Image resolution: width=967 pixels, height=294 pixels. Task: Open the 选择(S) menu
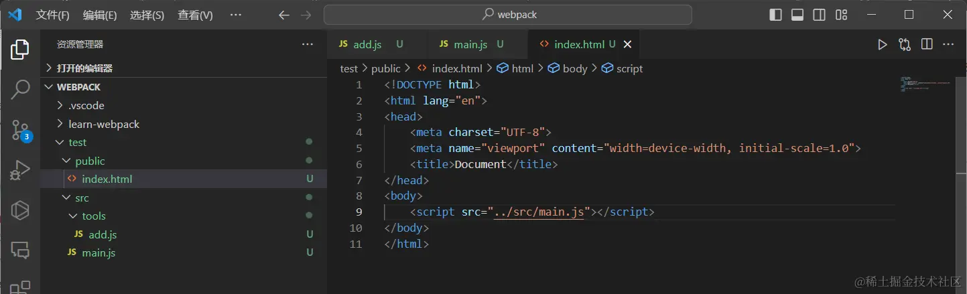click(147, 15)
